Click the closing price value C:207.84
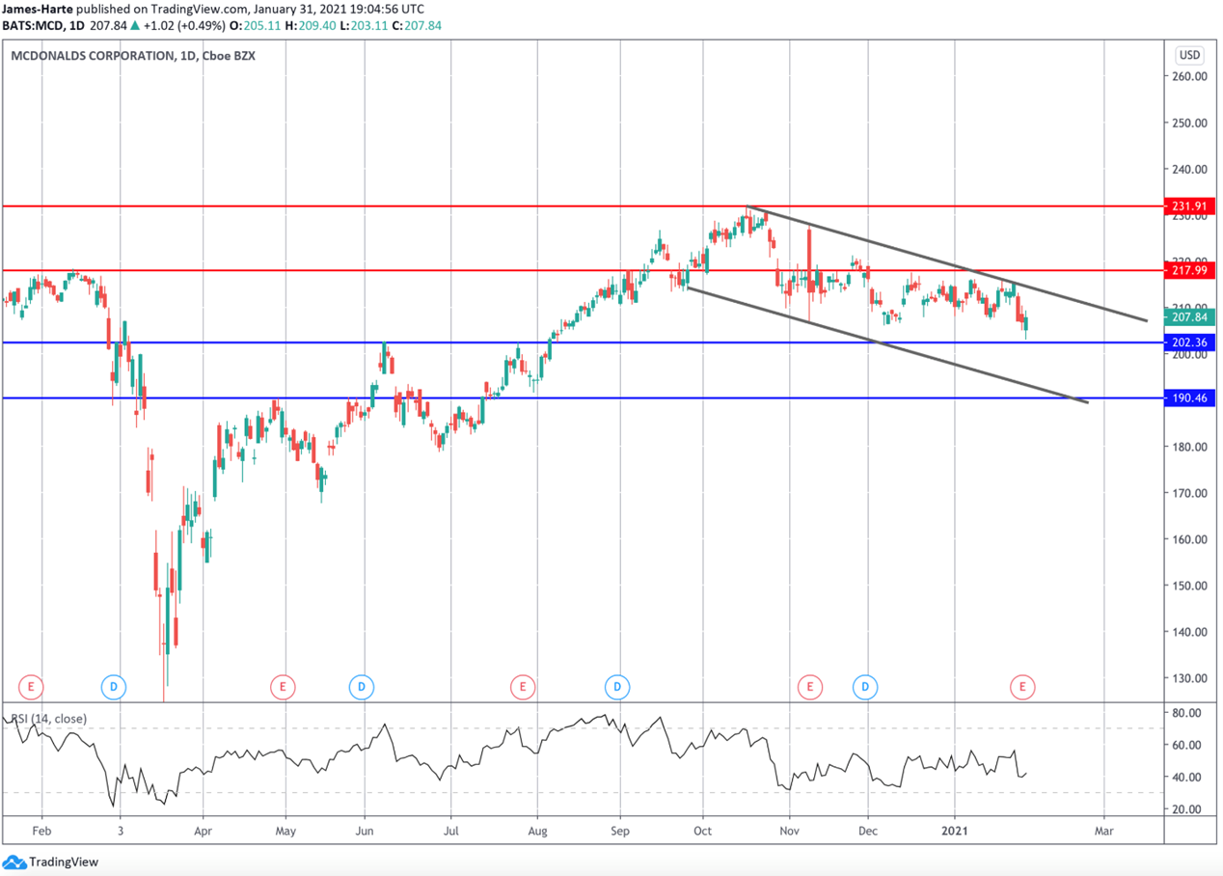Image resolution: width=1223 pixels, height=876 pixels. coord(416,25)
